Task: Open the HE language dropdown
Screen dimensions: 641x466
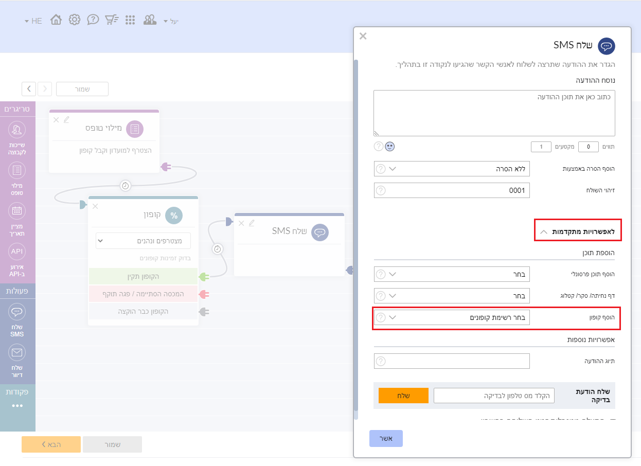Action: [x=33, y=21]
